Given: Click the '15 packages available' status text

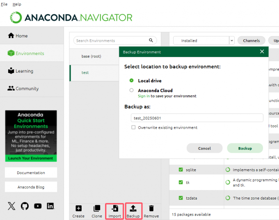Looking at the screenshot, I should [191, 214].
